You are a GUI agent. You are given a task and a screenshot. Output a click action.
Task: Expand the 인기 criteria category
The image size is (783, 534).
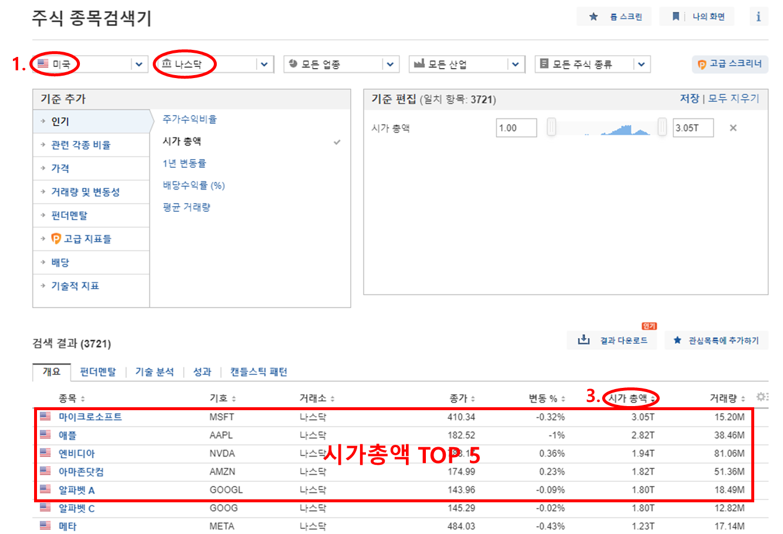pyautogui.click(x=92, y=121)
